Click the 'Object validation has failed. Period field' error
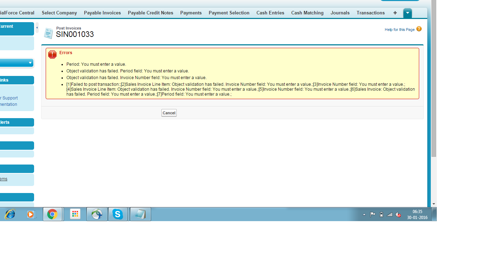 [128, 71]
